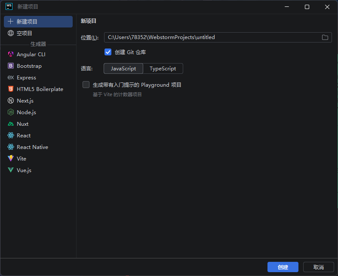
Task: Uncheck the 创建 Git 仓库 checkbox
Action: click(108, 52)
